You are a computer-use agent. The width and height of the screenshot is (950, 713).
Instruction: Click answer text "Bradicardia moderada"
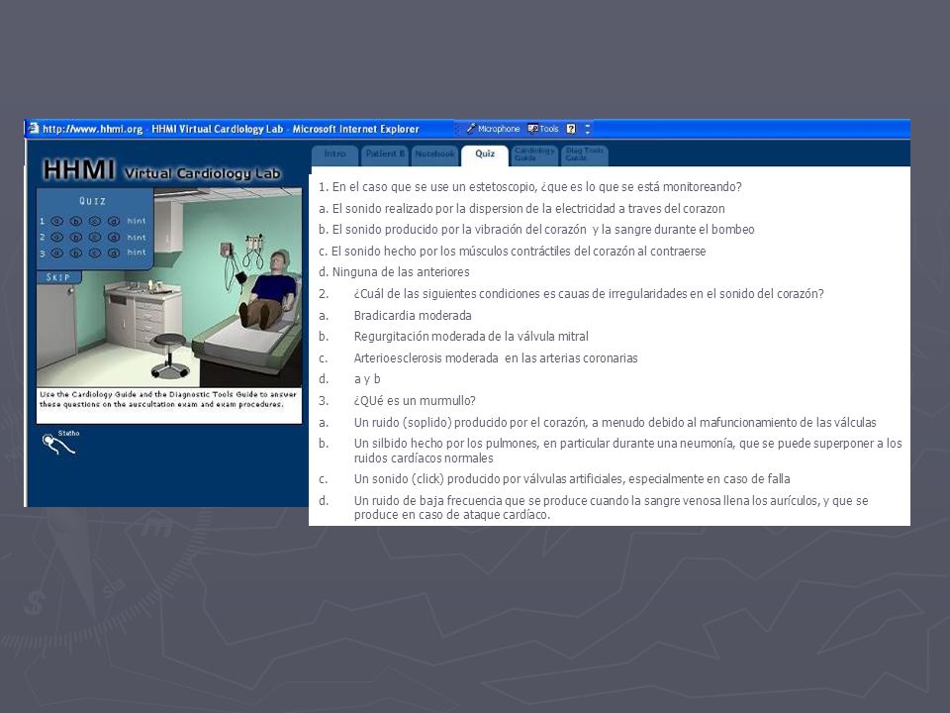pos(413,315)
